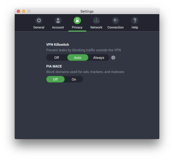This screenshot has height=160, width=174.
Task: Turn PIA MACE Off
Action: (55, 79)
